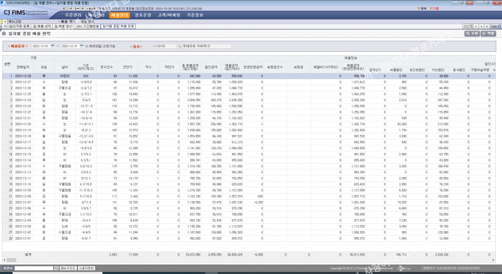Click store search magnifier icon
Viewport: 502px width, 274px height.
pyautogui.click(x=179, y=46)
